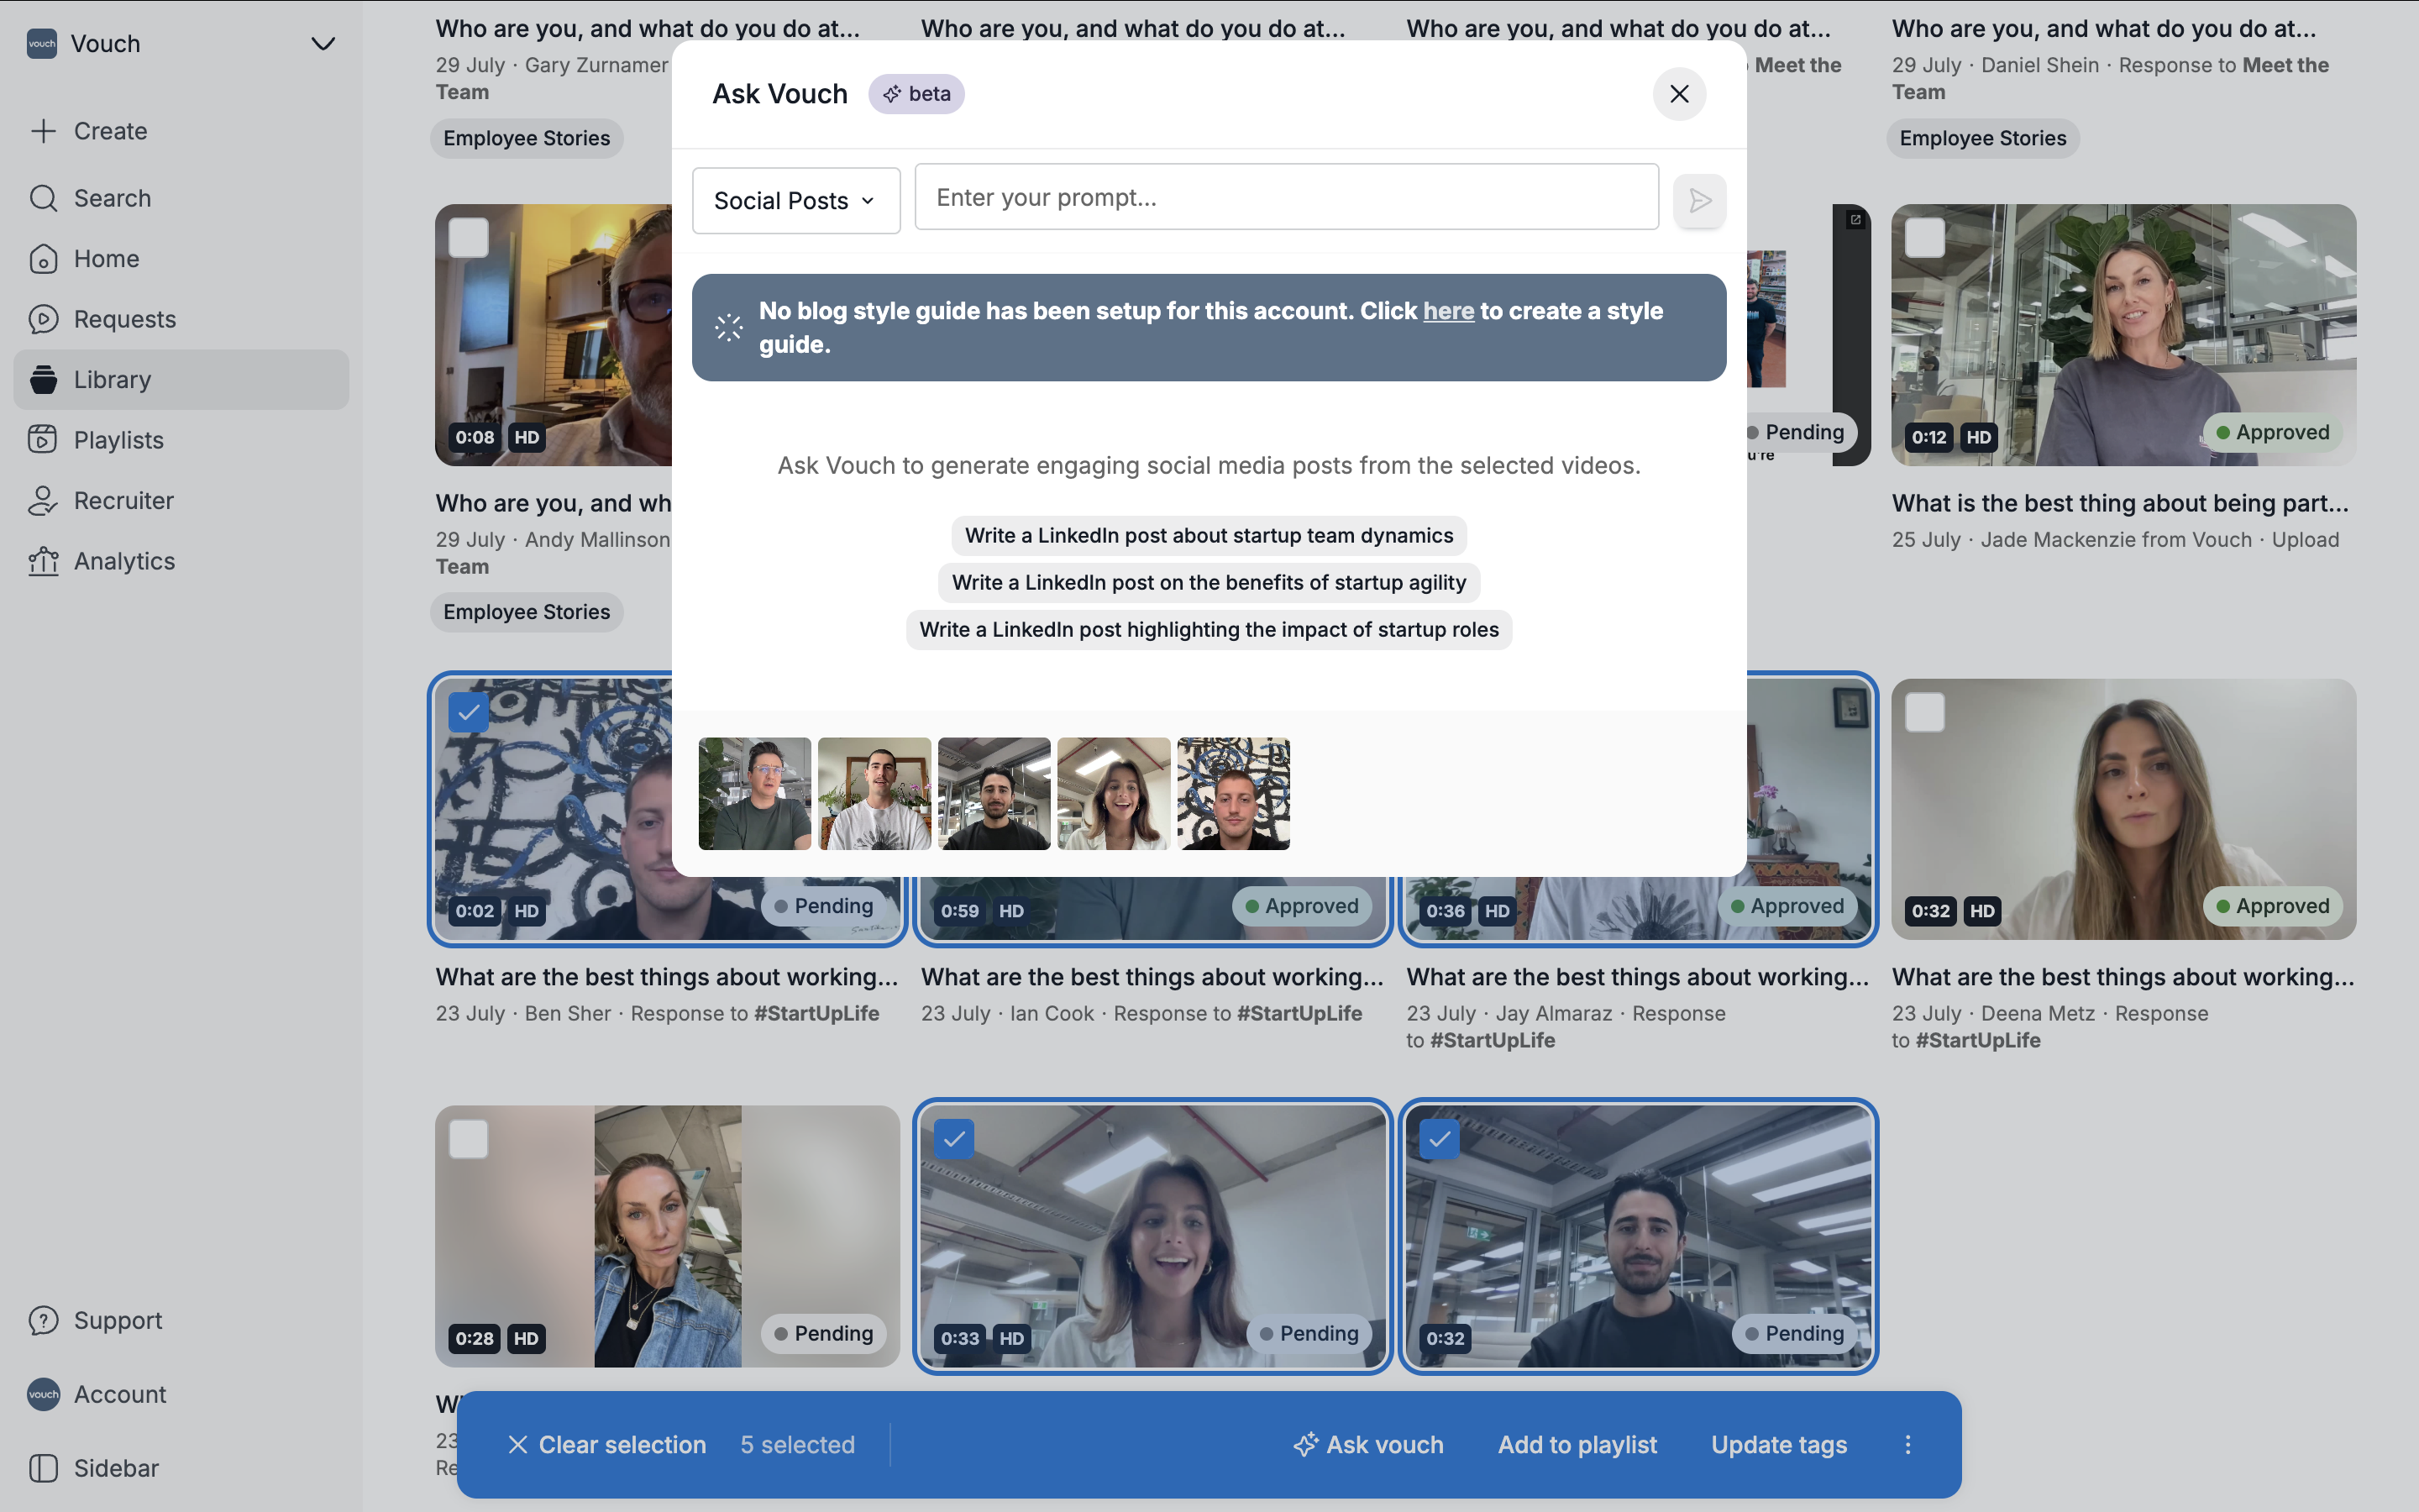Click the Clear selection X icon

tap(517, 1445)
